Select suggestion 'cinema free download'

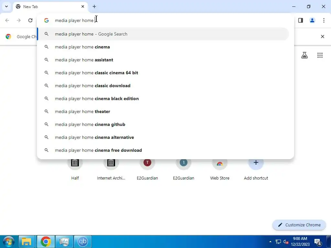[163, 150]
